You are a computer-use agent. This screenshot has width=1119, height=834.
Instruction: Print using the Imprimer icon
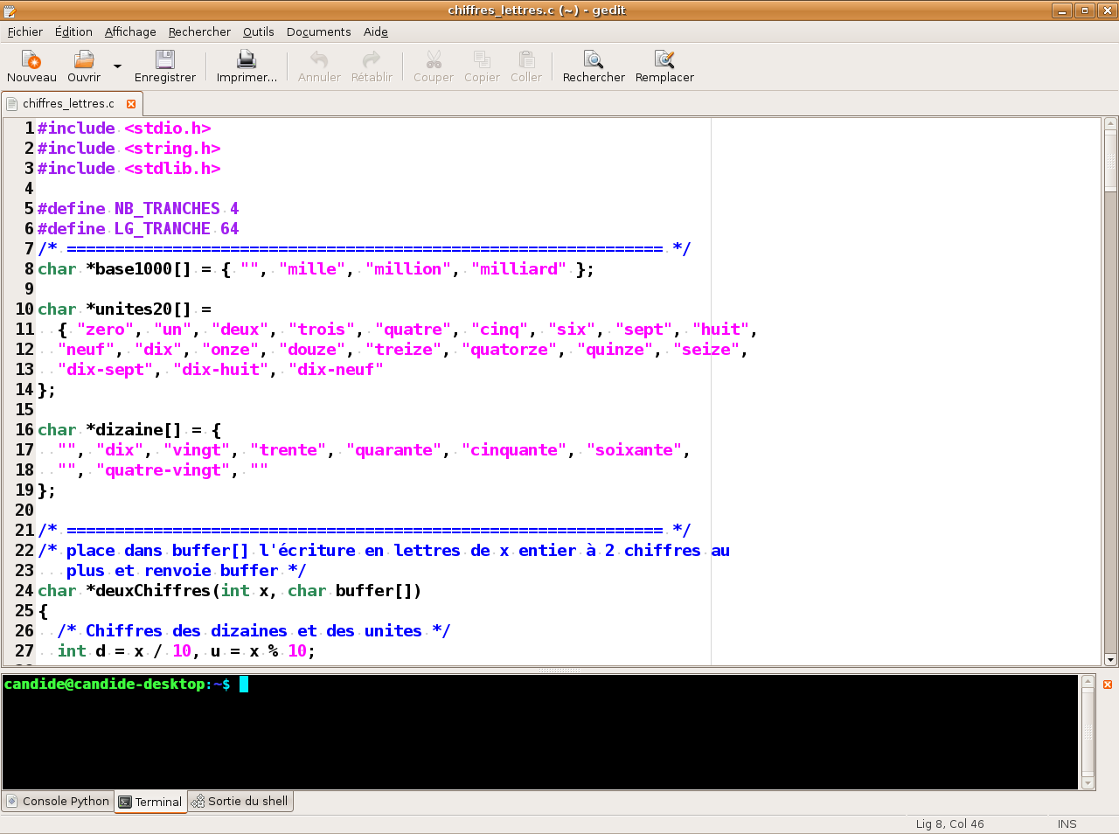tap(247, 59)
